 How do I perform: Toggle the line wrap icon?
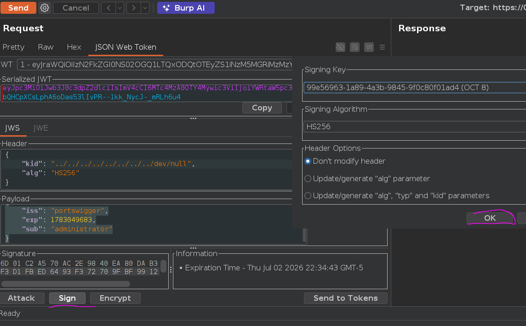354,47
